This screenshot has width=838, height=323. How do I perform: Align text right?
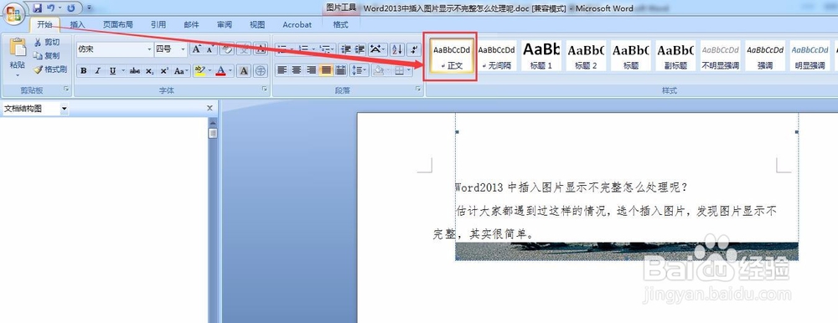click(x=311, y=70)
